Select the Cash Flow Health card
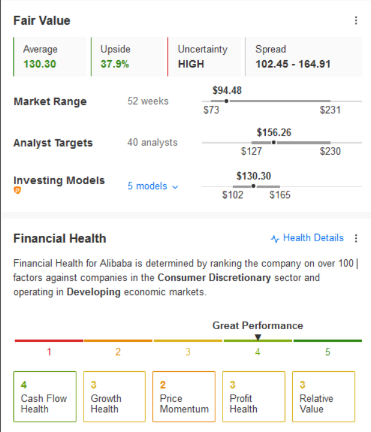Image resolution: width=371 pixels, height=432 pixels. 45,397
